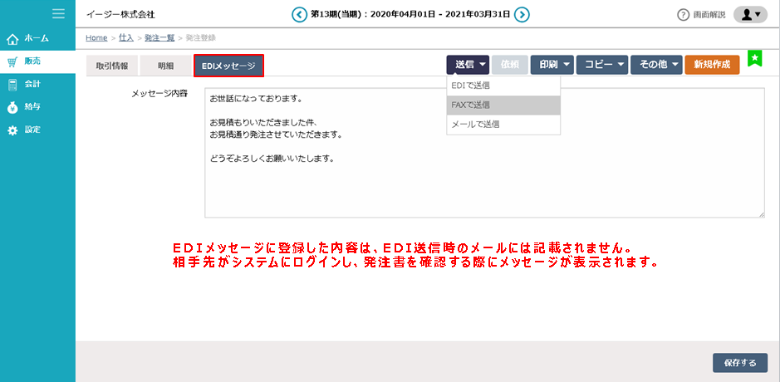Image resolution: width=780 pixels, height=382 pixels.
Task: Open the user account menu icon
Action: [x=750, y=14]
